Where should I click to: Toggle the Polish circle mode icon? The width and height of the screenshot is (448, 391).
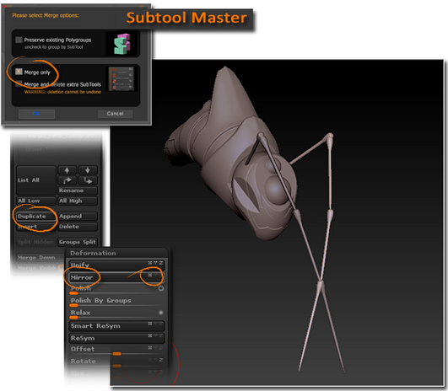161,288
